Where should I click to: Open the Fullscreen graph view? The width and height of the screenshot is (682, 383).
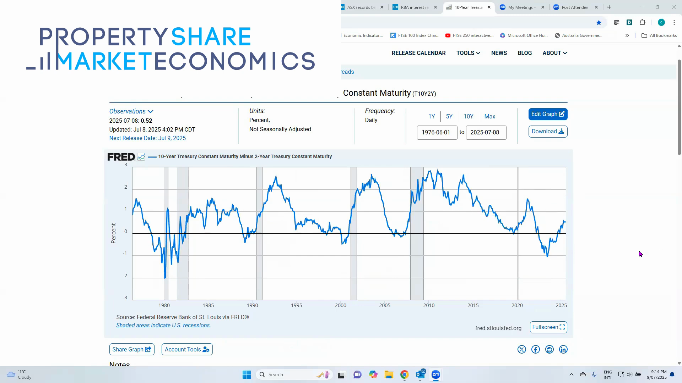click(548, 327)
